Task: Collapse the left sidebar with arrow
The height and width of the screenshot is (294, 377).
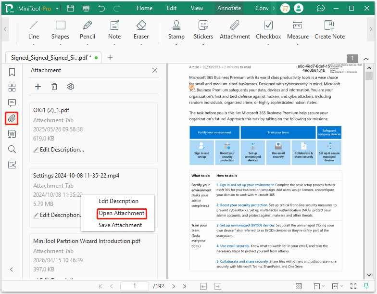Action: point(12,269)
